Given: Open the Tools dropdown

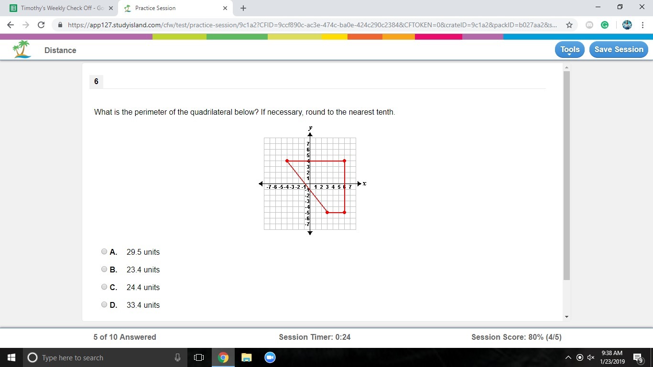Looking at the screenshot, I should pyautogui.click(x=570, y=50).
